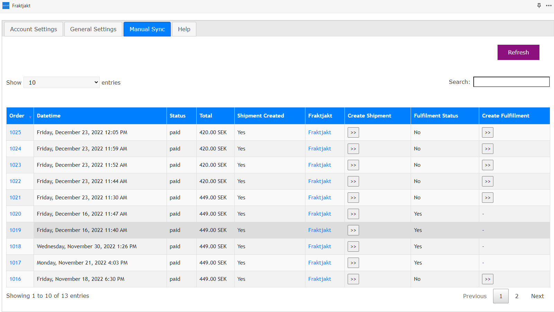
Task: Open Fraktjakt link for order 1018
Action: point(320,246)
